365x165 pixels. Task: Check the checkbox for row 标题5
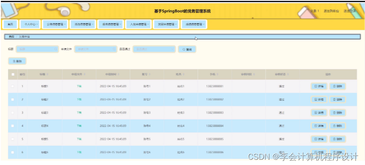pos(13,139)
